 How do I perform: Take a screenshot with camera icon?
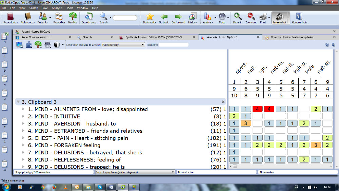click(279, 18)
